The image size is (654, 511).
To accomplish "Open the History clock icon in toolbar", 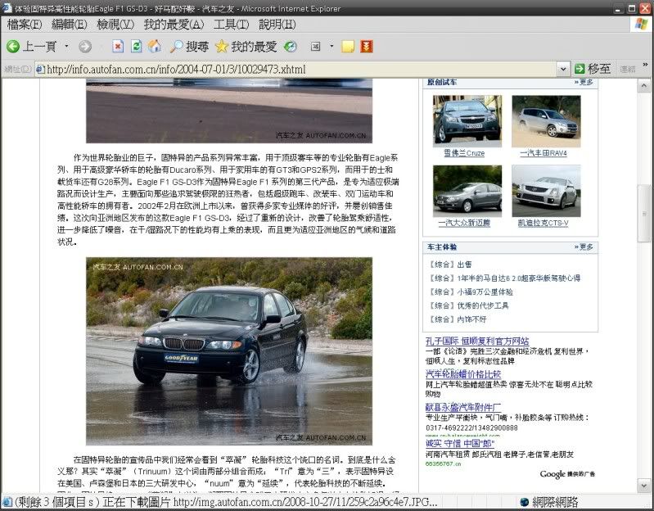I will tap(291, 47).
